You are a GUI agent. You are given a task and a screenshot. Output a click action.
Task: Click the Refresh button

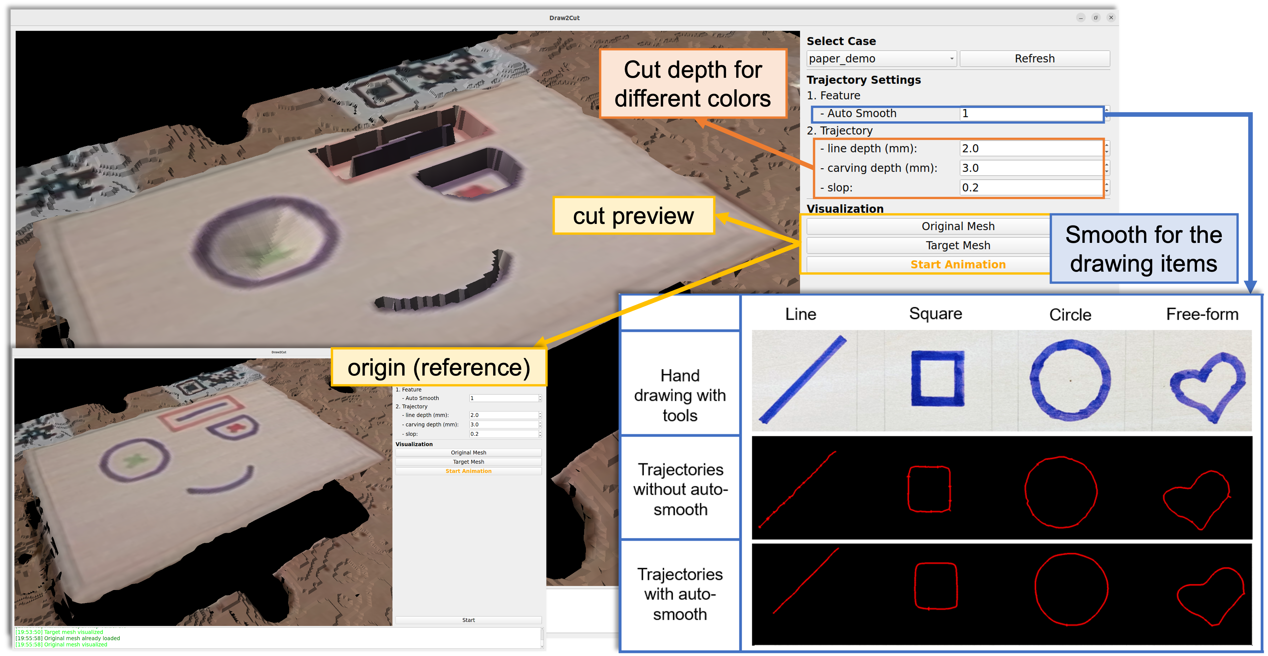pos(1034,59)
